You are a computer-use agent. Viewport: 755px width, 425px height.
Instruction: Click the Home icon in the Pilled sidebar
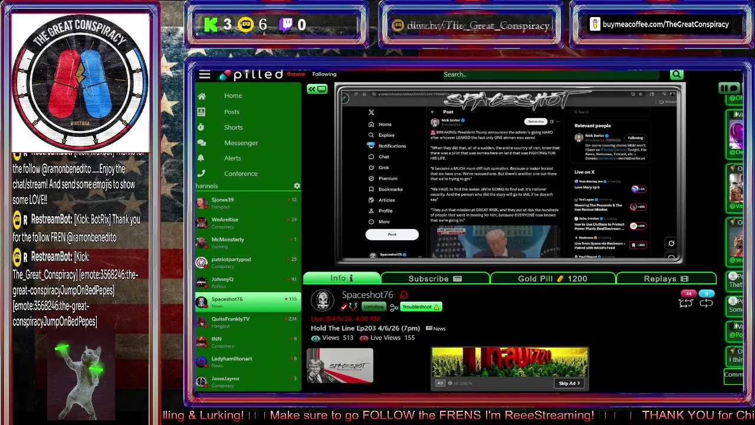point(202,96)
